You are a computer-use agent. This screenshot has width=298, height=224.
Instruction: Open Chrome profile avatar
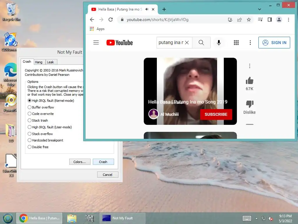(279, 20)
